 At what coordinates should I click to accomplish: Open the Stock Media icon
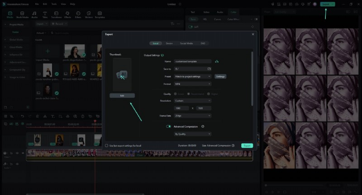(22, 14)
